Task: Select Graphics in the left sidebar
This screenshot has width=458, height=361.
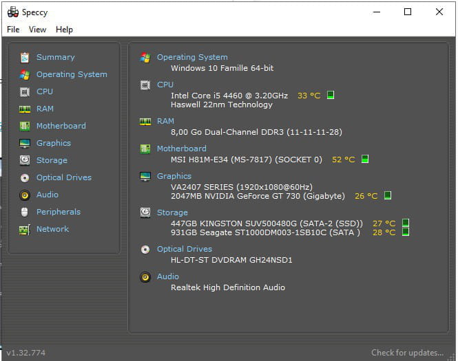Action: [x=54, y=143]
